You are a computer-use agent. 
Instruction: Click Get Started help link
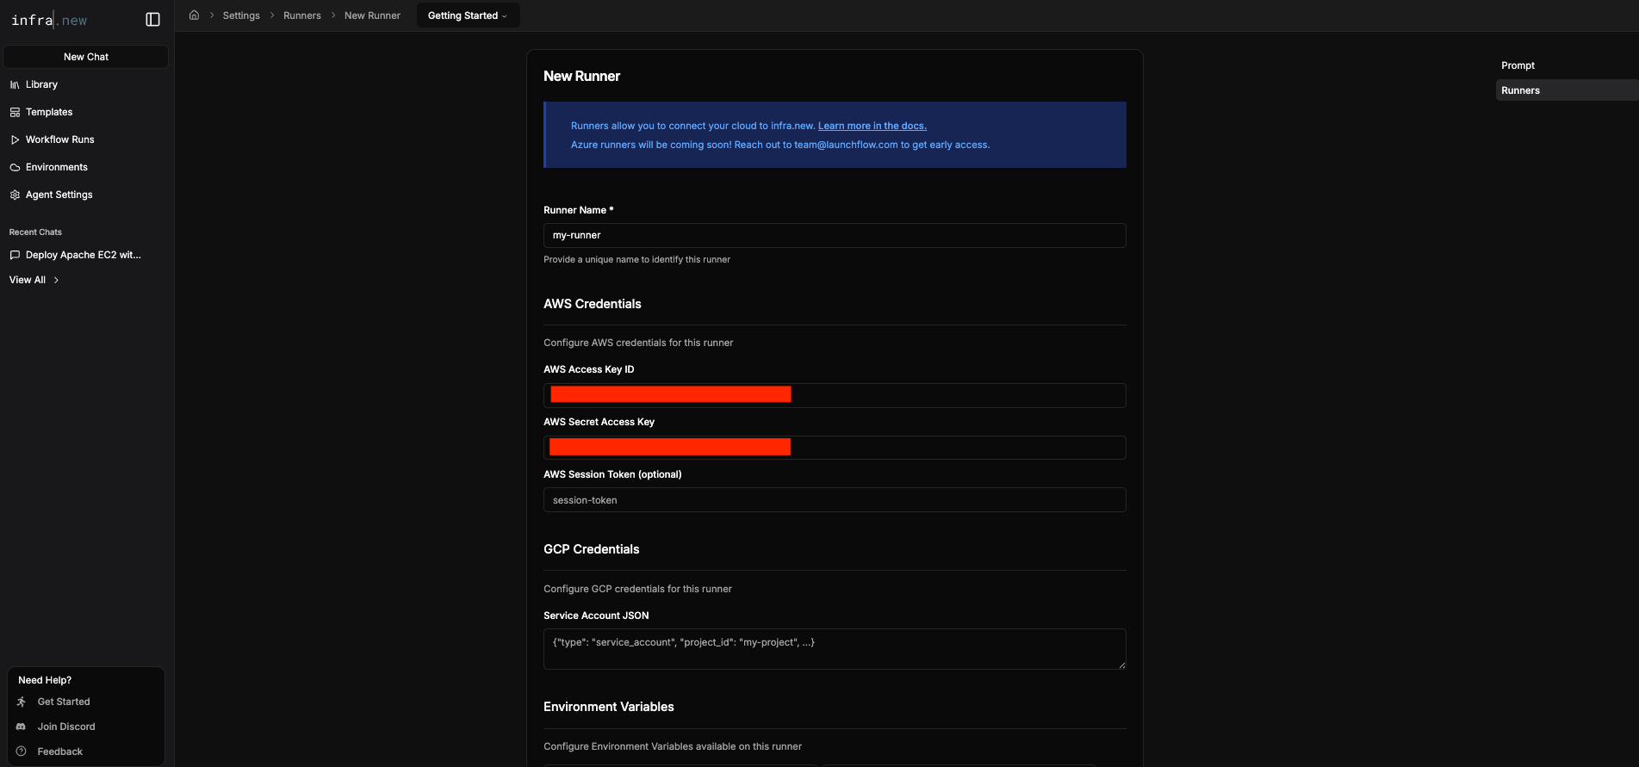point(64,702)
